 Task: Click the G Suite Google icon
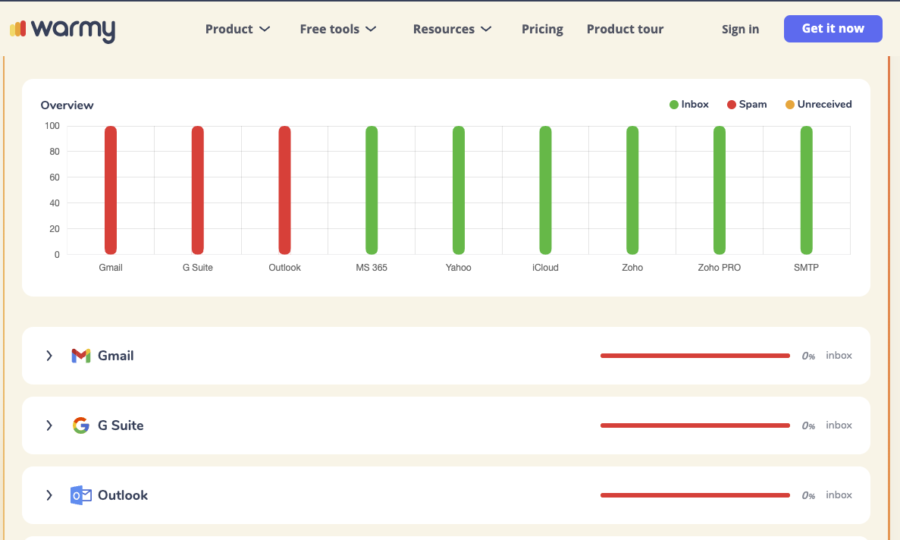pos(81,425)
